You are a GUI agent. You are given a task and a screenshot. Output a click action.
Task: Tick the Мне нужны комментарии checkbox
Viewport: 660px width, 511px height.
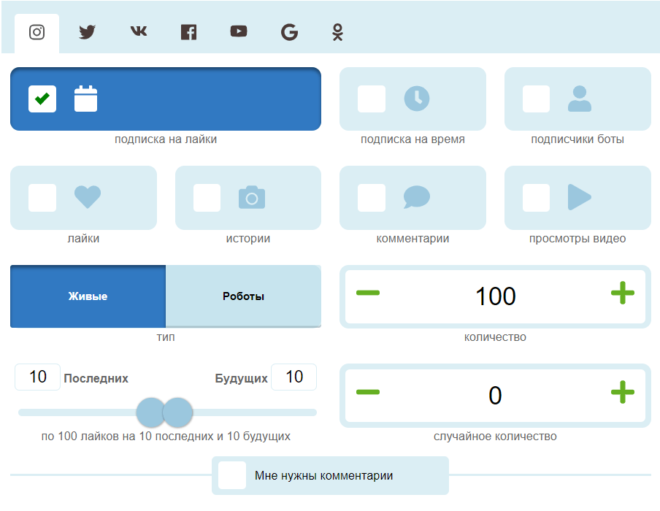(x=232, y=475)
